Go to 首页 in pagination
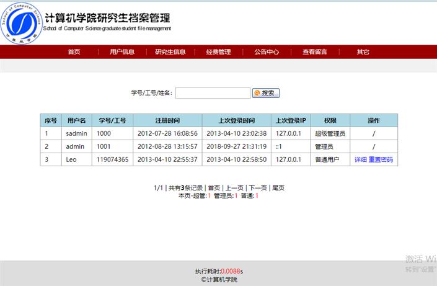The width and height of the screenshot is (437, 286). click(x=214, y=187)
